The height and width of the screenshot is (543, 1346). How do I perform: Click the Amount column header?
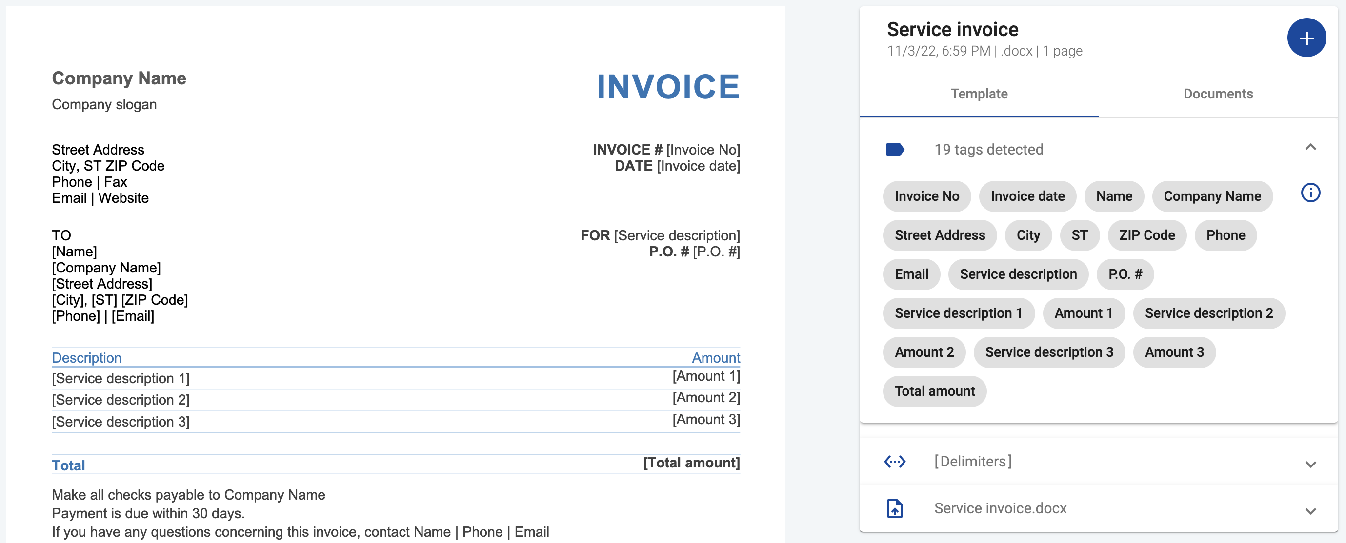tap(715, 358)
